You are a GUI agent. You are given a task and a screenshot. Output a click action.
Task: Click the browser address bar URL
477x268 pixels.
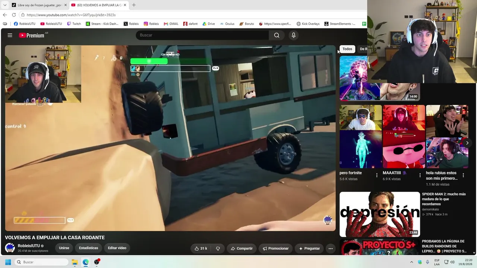(x=71, y=15)
